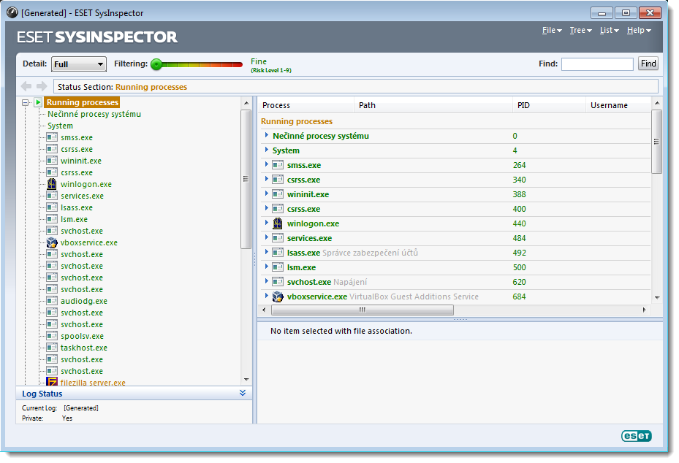Expand the winlogon.exe row details

(x=266, y=223)
